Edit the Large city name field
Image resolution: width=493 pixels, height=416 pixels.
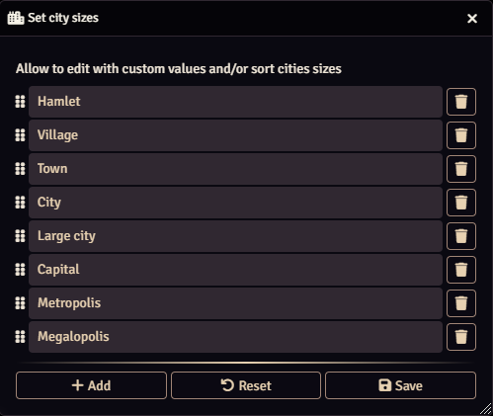point(235,236)
